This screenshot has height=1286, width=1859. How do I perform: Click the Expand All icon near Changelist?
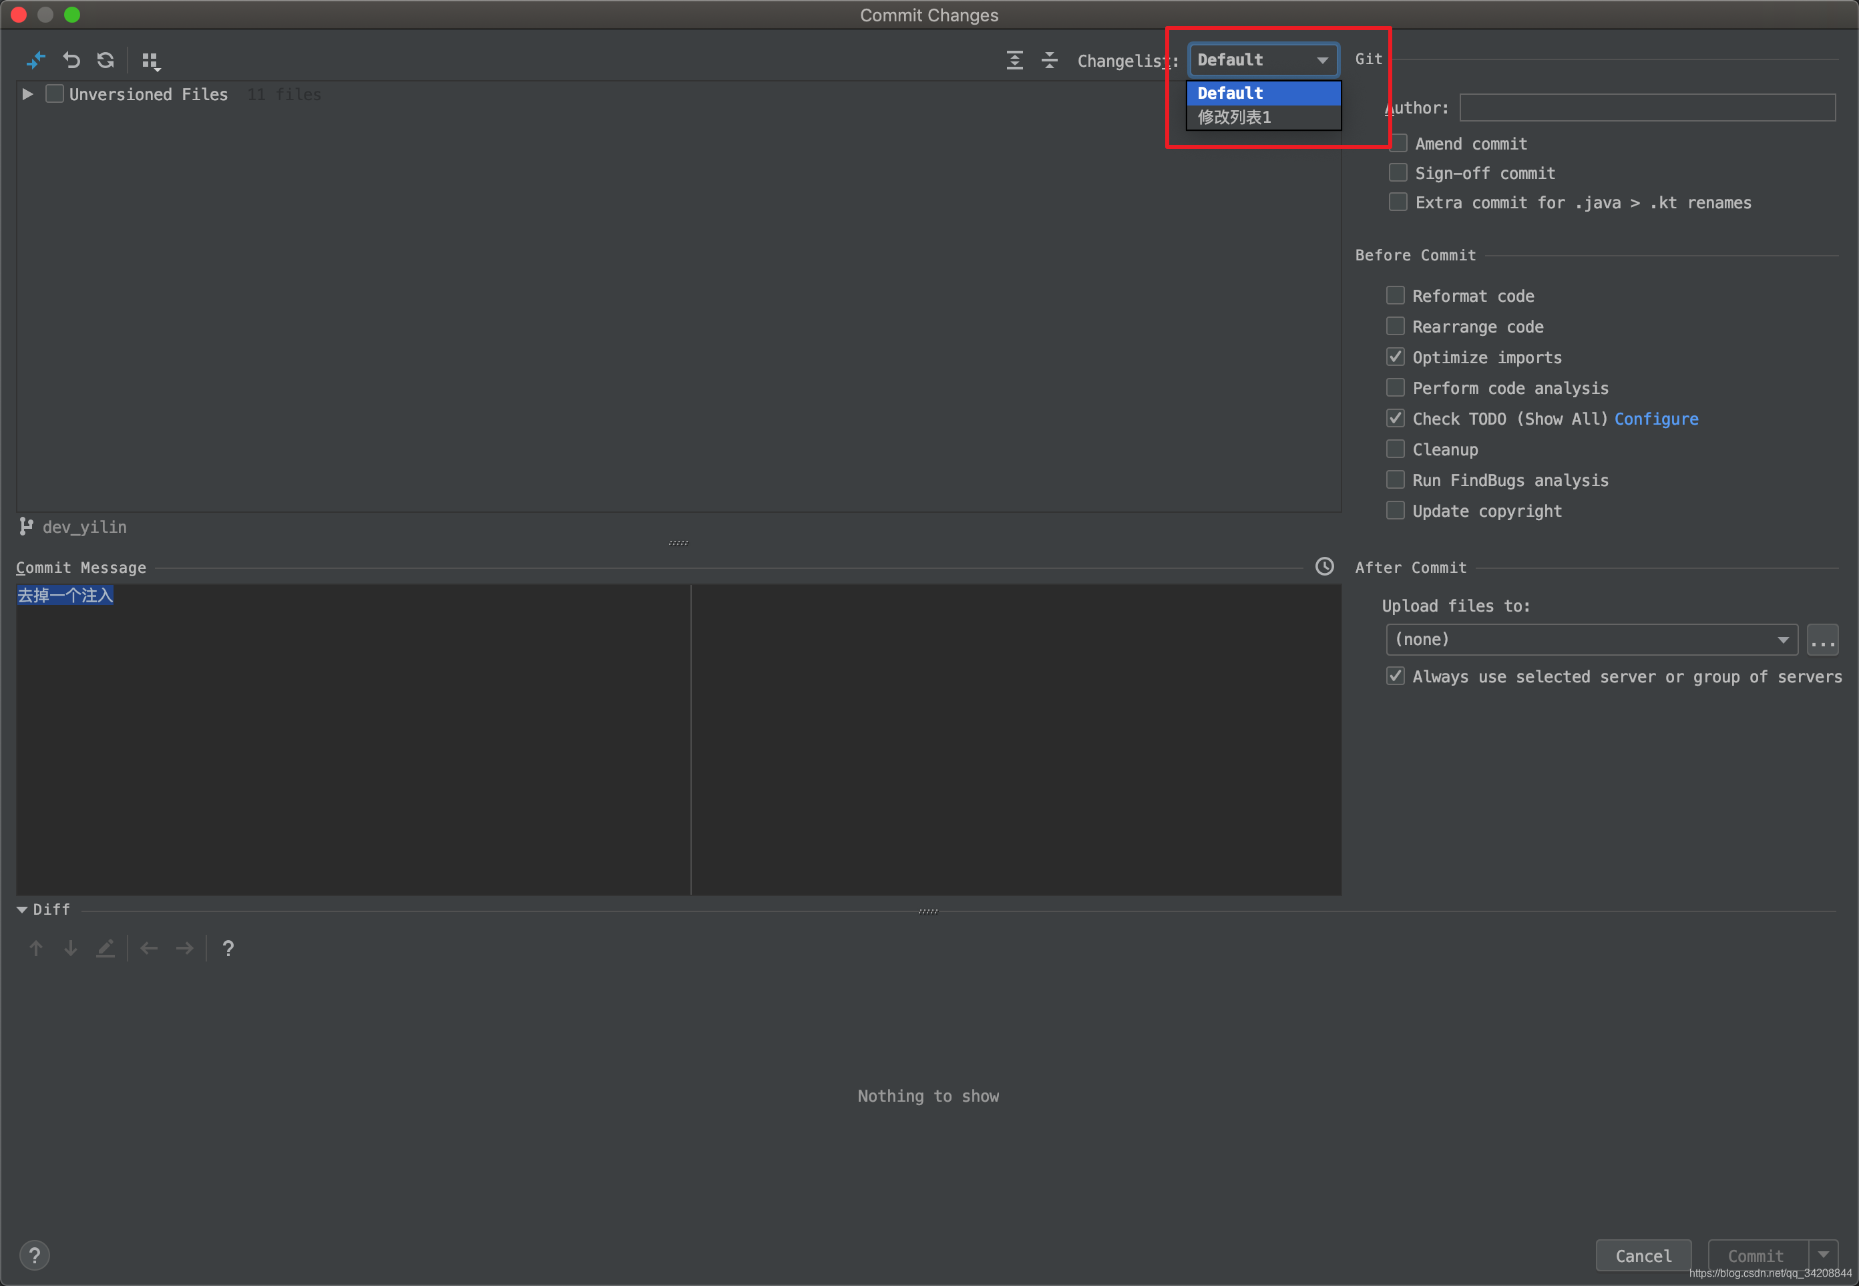click(x=1014, y=61)
